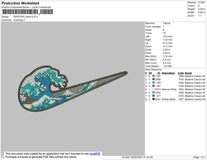The height and width of the screenshot is (160, 207).
Task: Click the Min Stitch value 0.2 mm
Action: (x=167, y=60)
